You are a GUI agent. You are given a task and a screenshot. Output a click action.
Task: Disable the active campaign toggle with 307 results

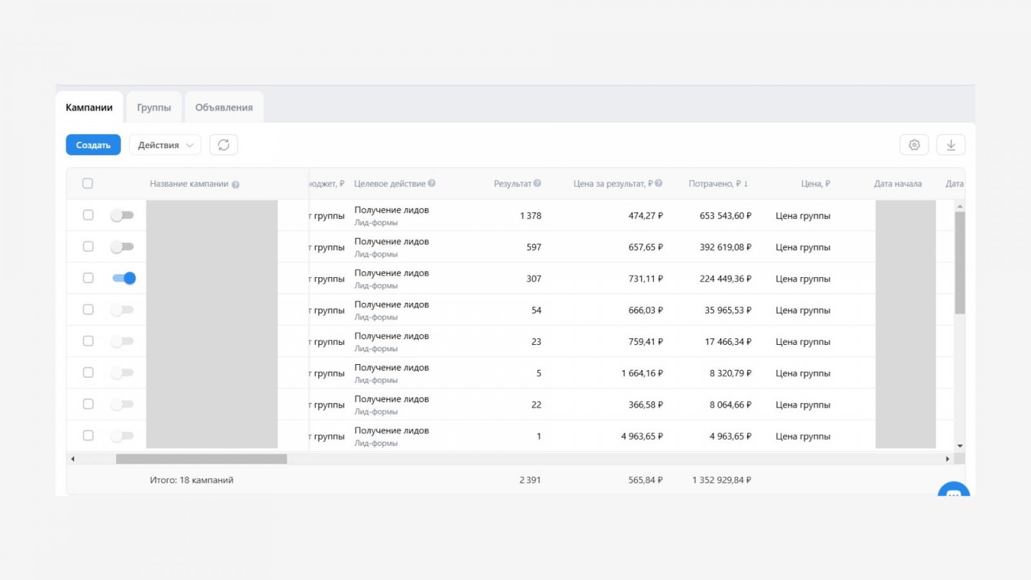[123, 278]
